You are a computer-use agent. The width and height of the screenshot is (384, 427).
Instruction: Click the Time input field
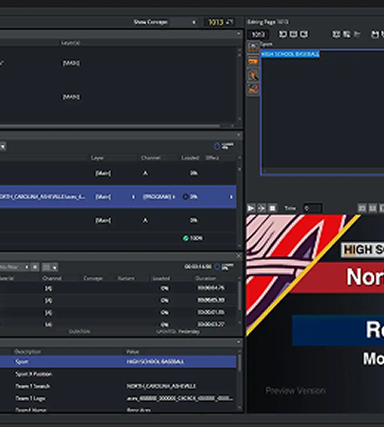[312, 208]
